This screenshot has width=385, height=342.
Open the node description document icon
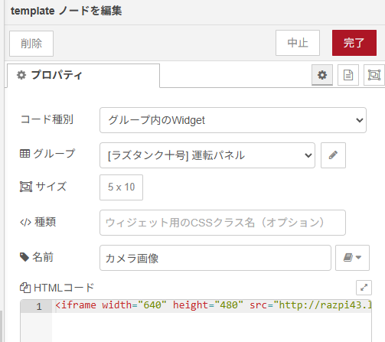[x=348, y=75]
